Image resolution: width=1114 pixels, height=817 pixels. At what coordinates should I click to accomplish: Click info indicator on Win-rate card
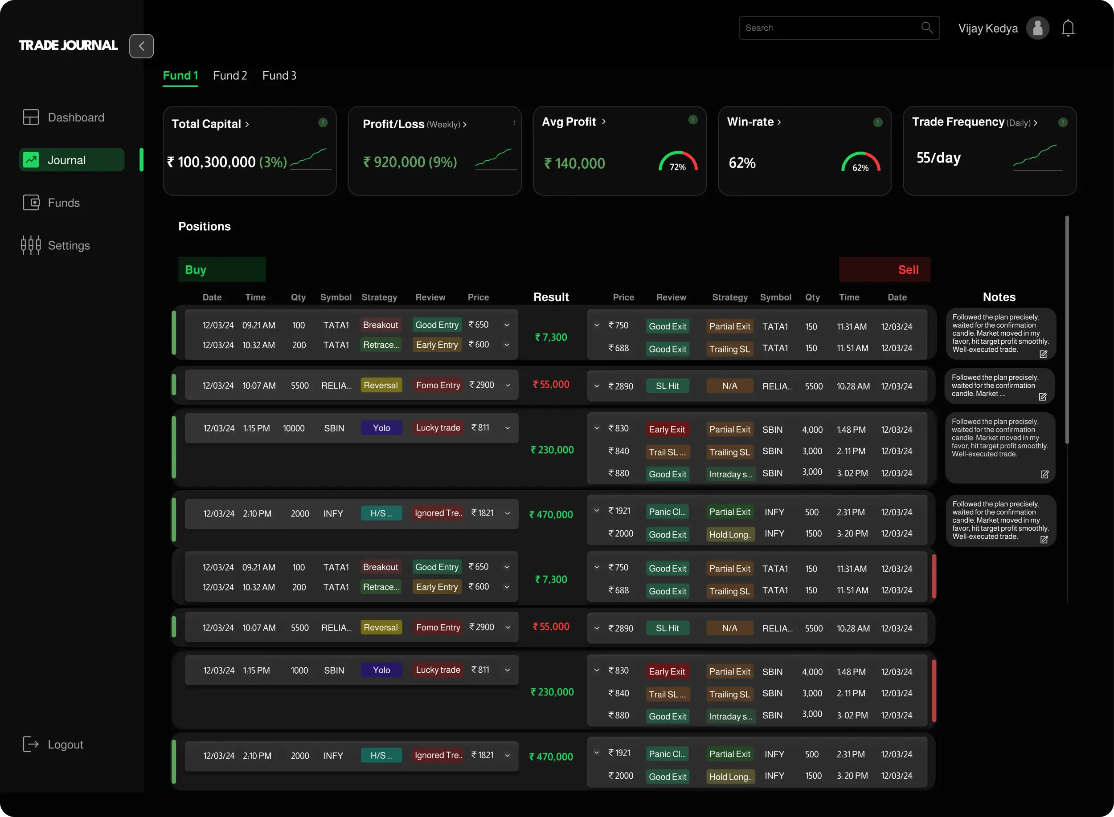click(x=877, y=122)
